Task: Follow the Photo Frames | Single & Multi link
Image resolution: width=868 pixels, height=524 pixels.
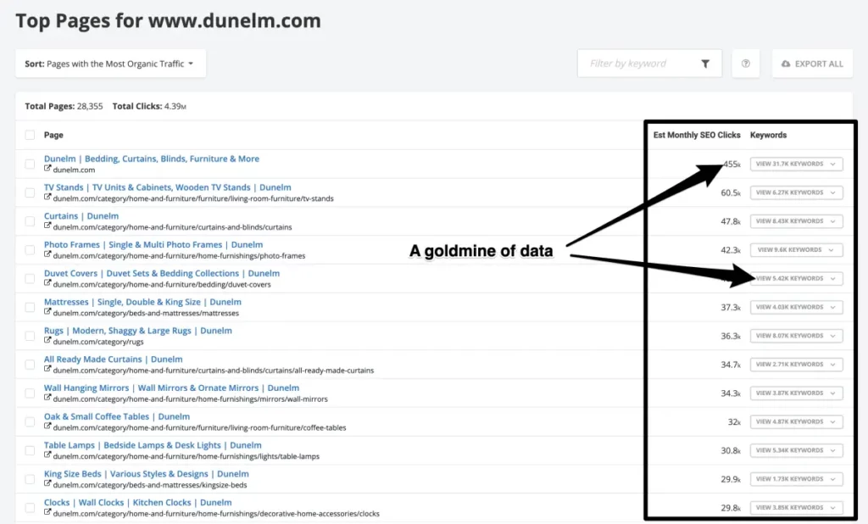Action: (153, 244)
